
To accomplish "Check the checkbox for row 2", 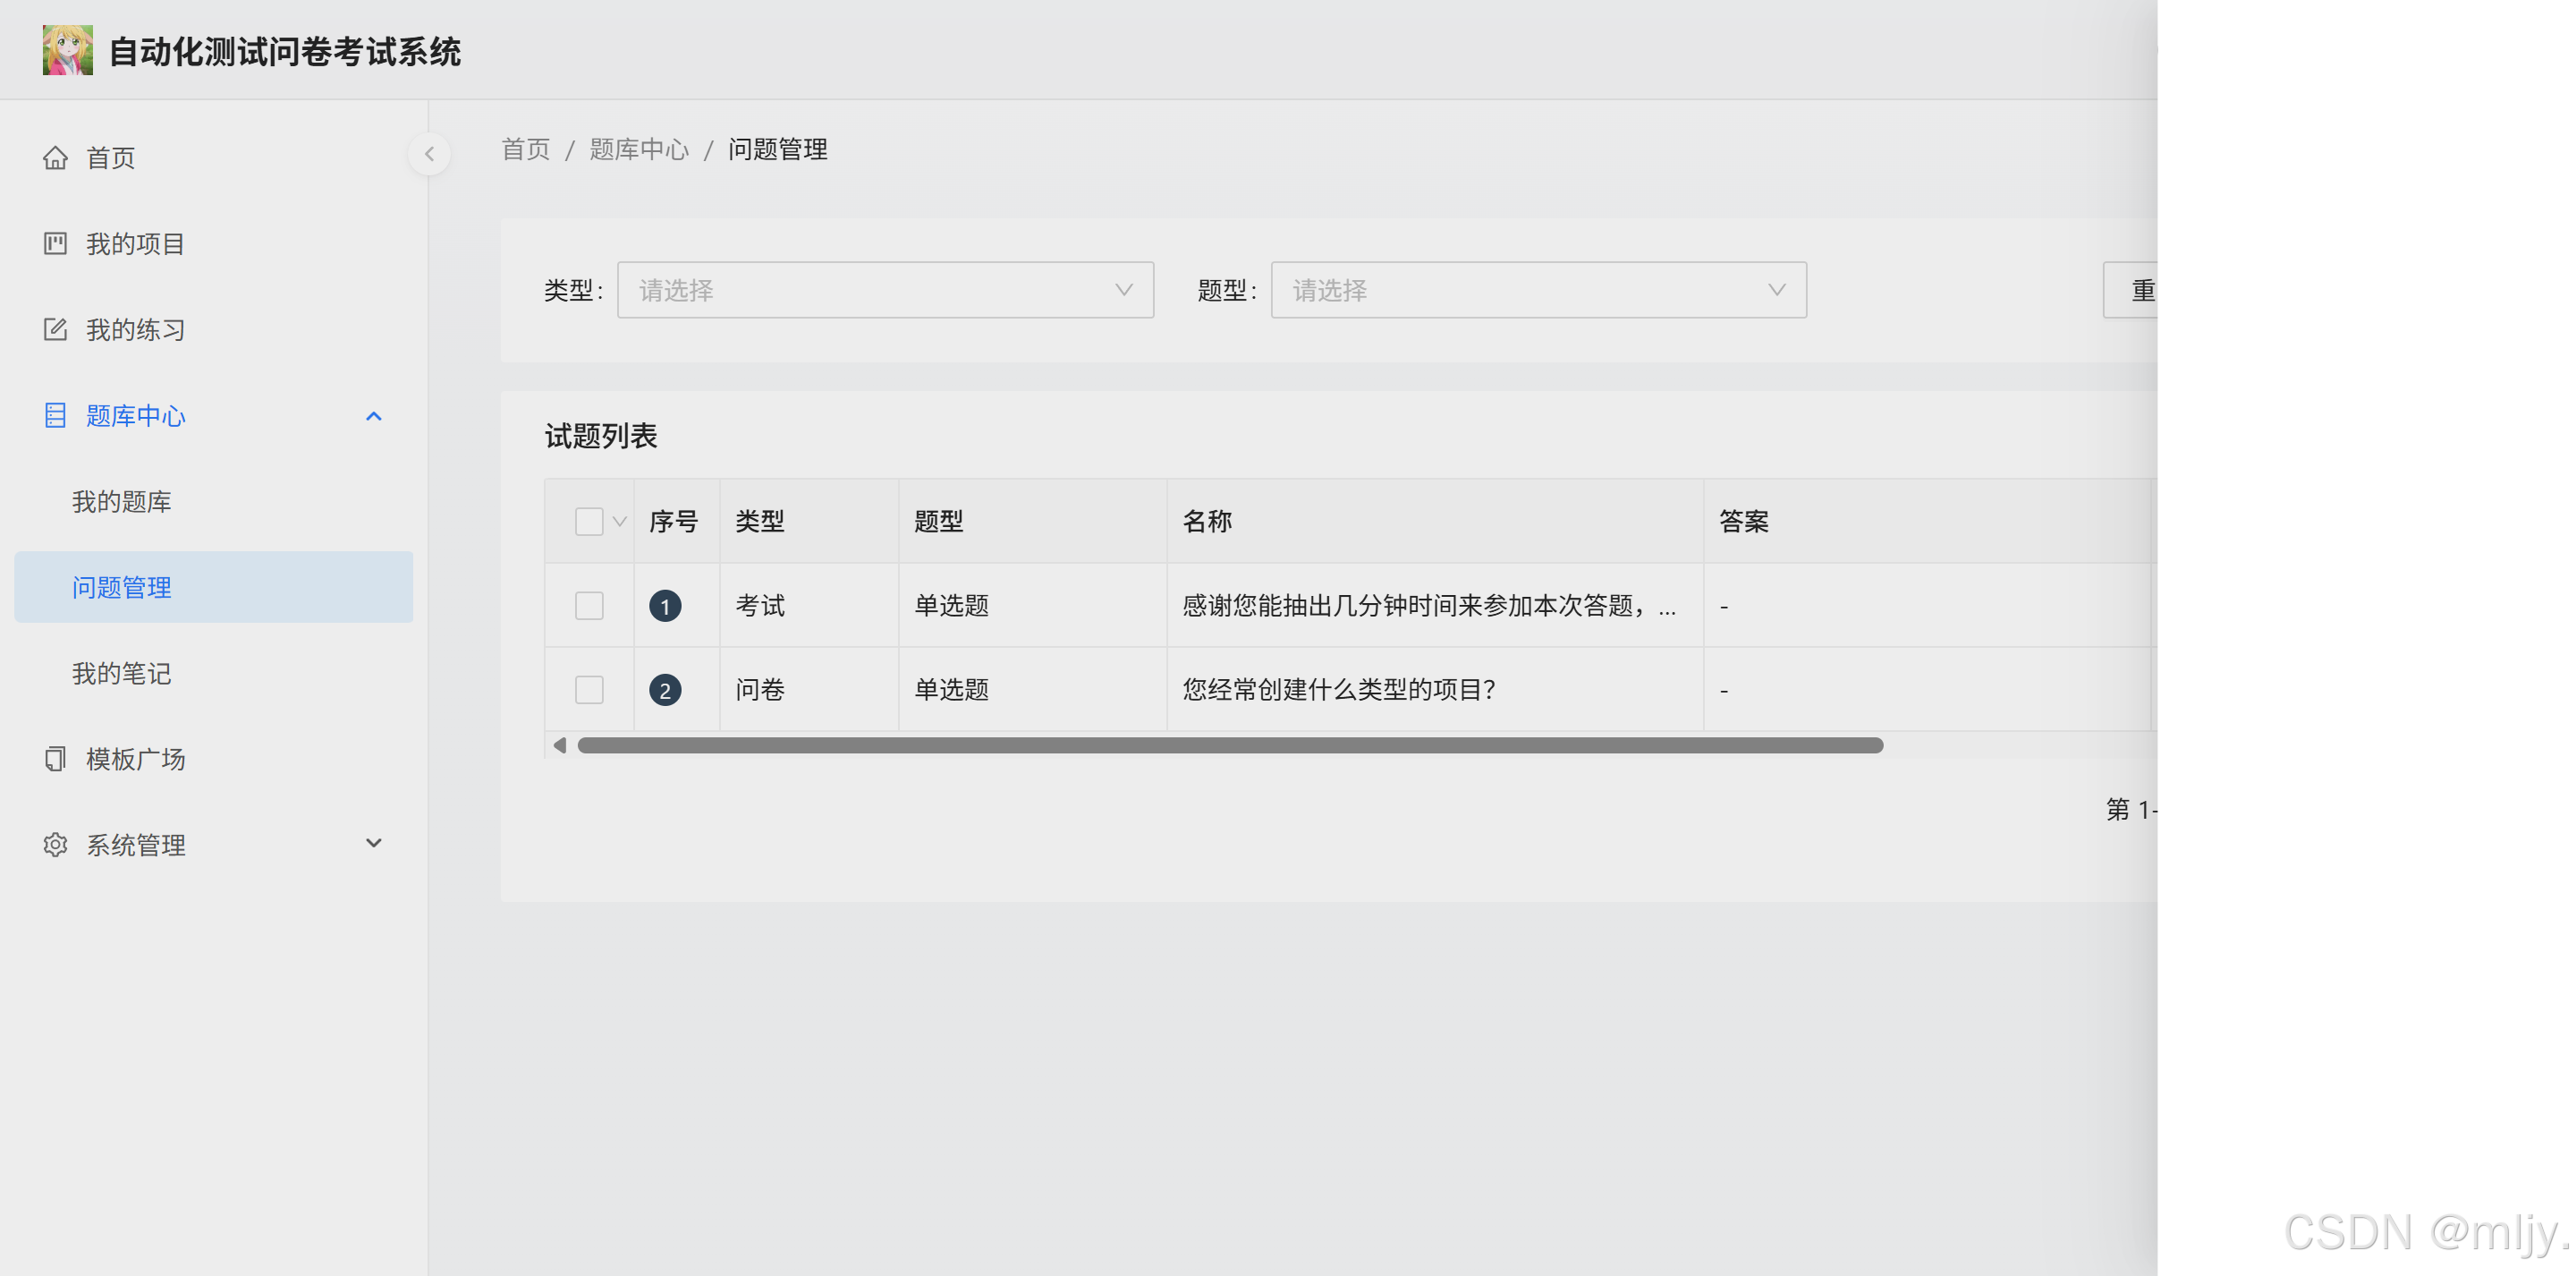I will point(589,690).
